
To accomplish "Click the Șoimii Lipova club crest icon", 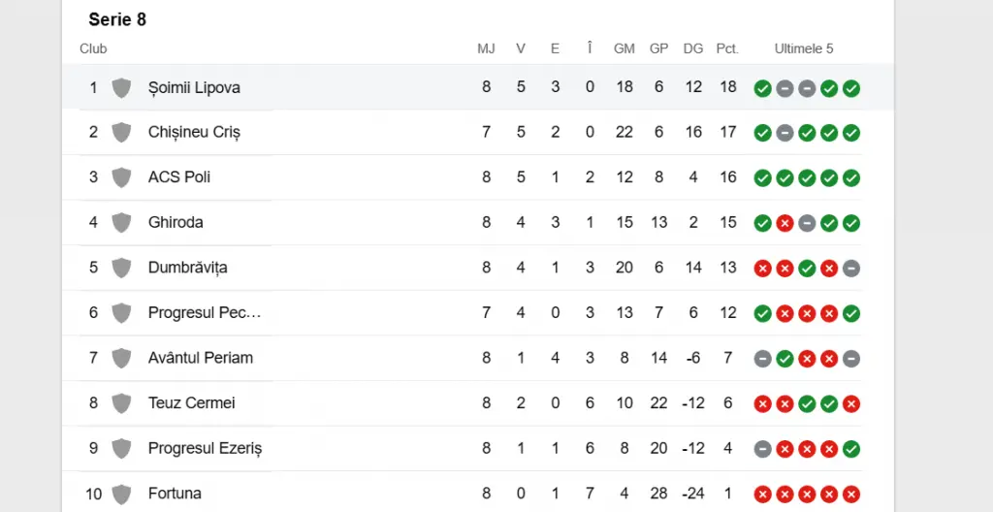I will click(x=121, y=87).
